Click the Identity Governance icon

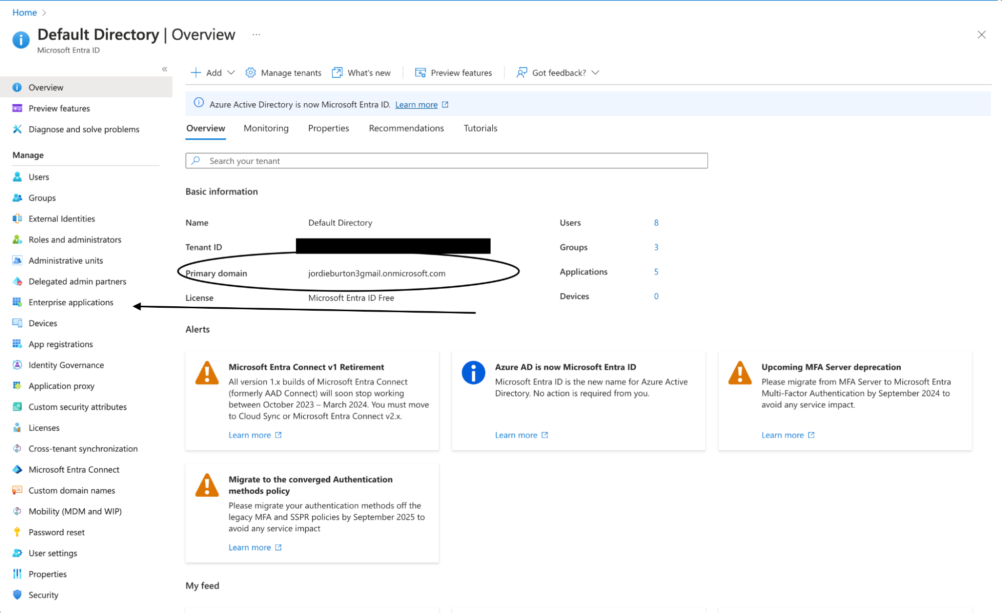click(17, 365)
